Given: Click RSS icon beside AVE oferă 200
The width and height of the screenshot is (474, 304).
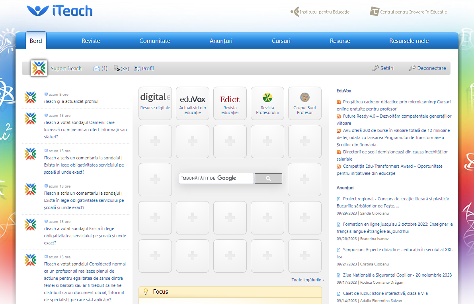Looking at the screenshot, I should 339,131.
